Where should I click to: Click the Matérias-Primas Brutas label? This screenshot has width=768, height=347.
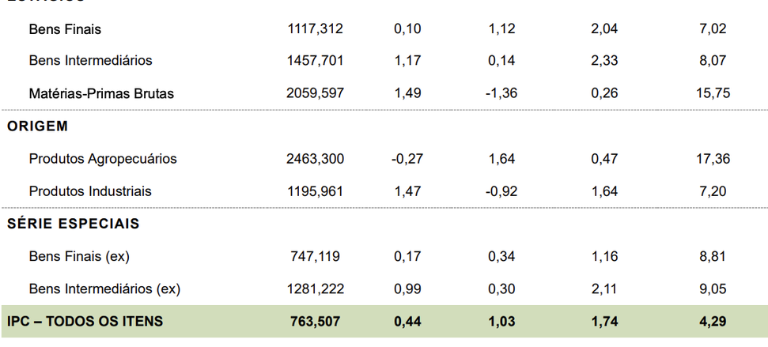tap(101, 93)
